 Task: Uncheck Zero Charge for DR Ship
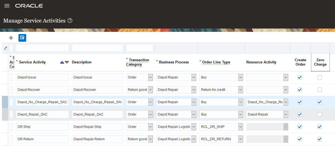pos(319,127)
